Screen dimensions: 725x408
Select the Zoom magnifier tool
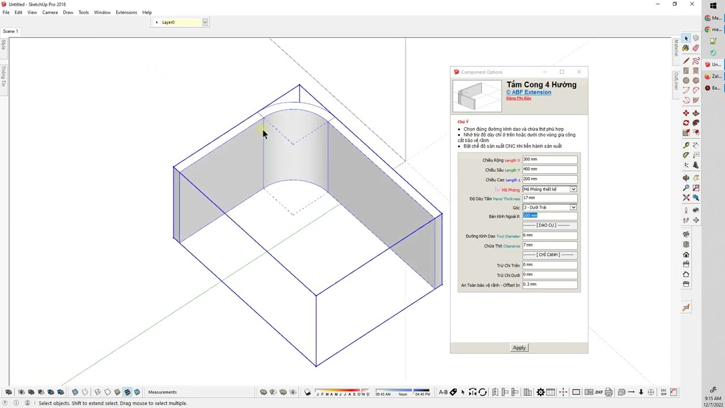[x=686, y=188]
